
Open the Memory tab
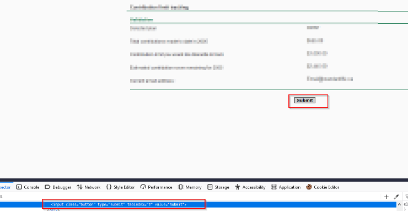pos(190,187)
